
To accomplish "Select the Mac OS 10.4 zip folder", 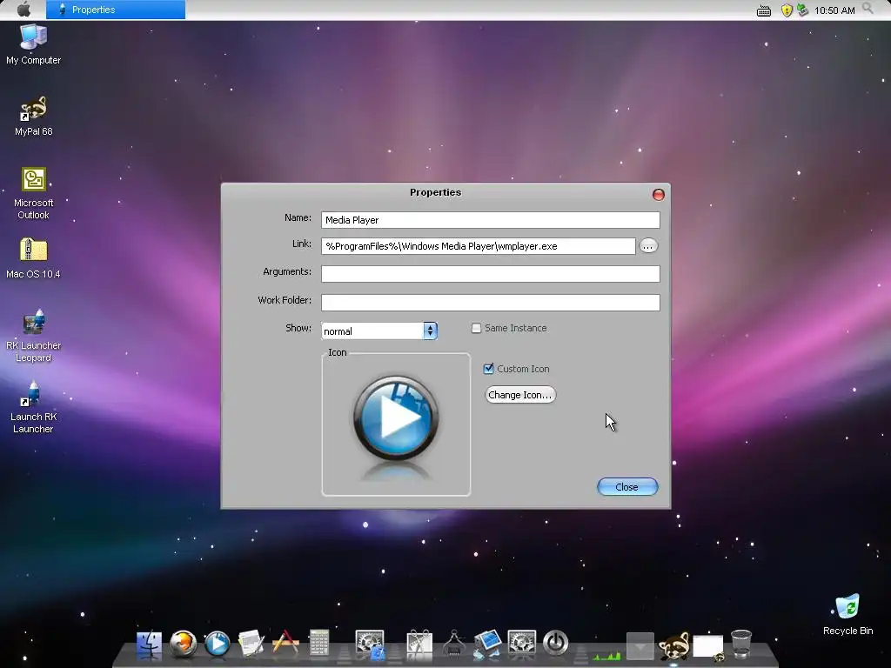I will click(x=34, y=258).
